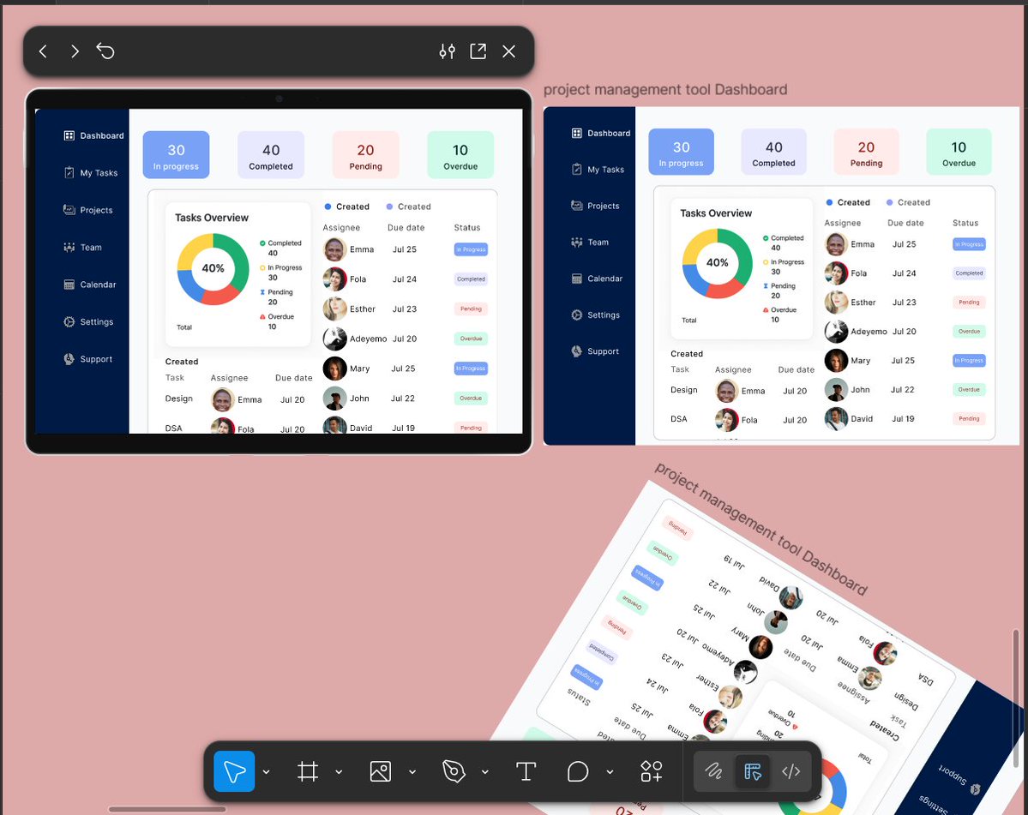The height and width of the screenshot is (815, 1028).
Task: Click the 40 Completed card in the preview
Action: pos(271,154)
